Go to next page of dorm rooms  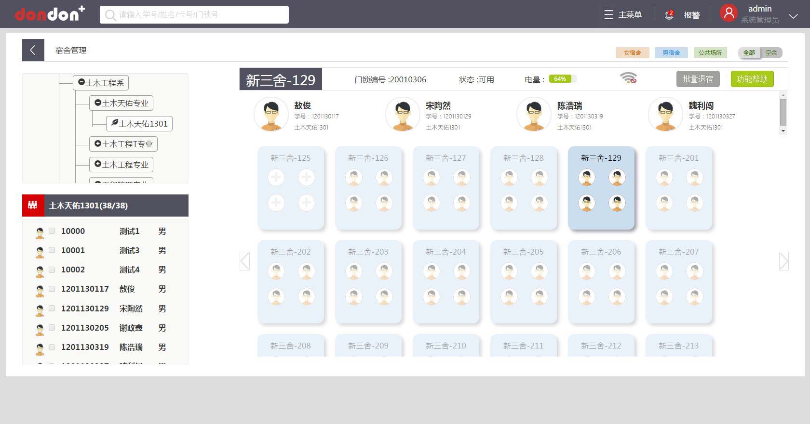coord(783,261)
